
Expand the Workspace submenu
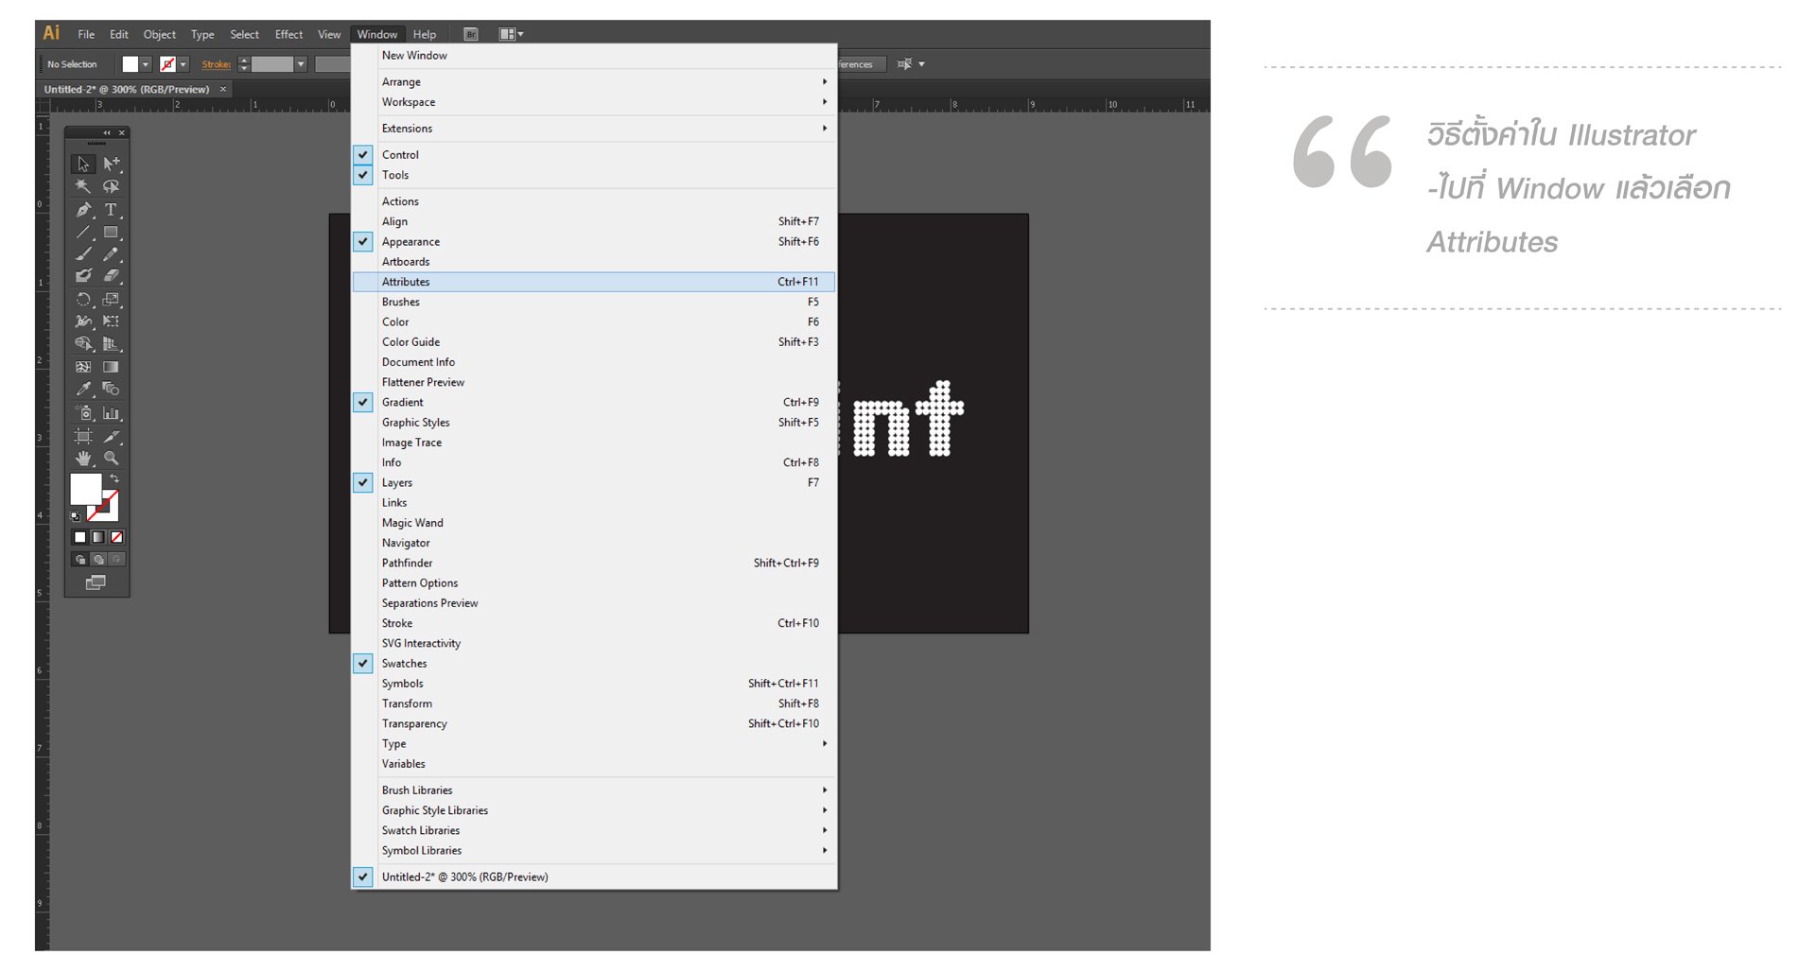[x=409, y=102]
